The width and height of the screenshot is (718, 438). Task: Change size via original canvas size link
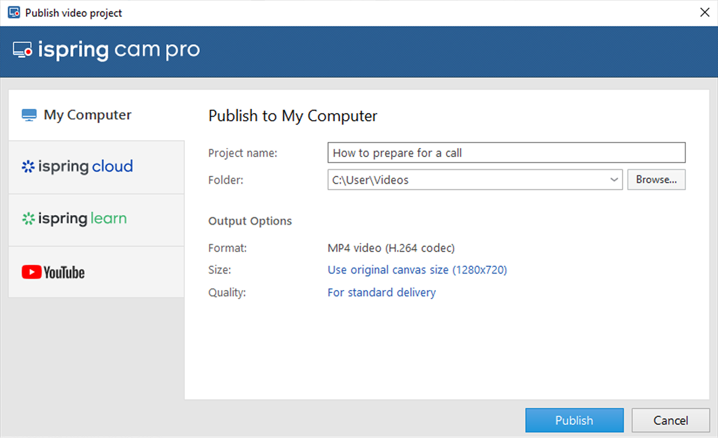tap(416, 269)
